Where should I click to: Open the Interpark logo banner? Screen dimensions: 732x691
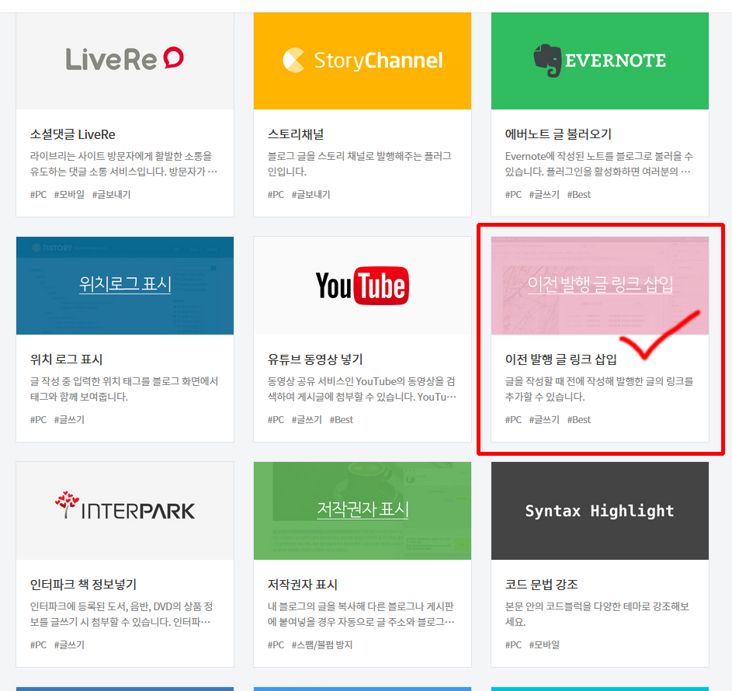pyautogui.click(x=125, y=511)
